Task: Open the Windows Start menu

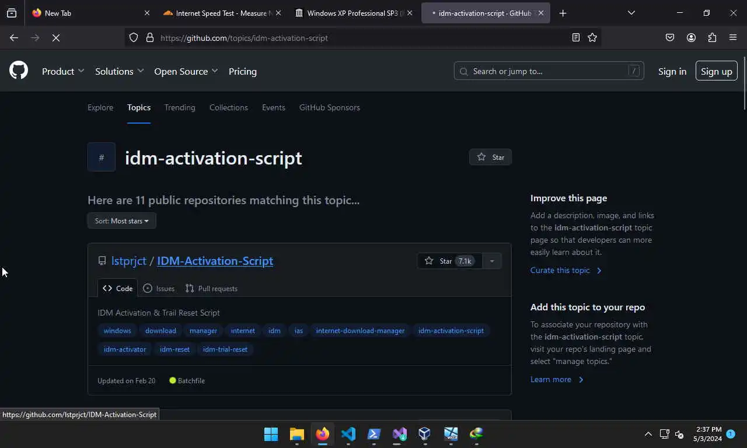Action: pyautogui.click(x=271, y=434)
